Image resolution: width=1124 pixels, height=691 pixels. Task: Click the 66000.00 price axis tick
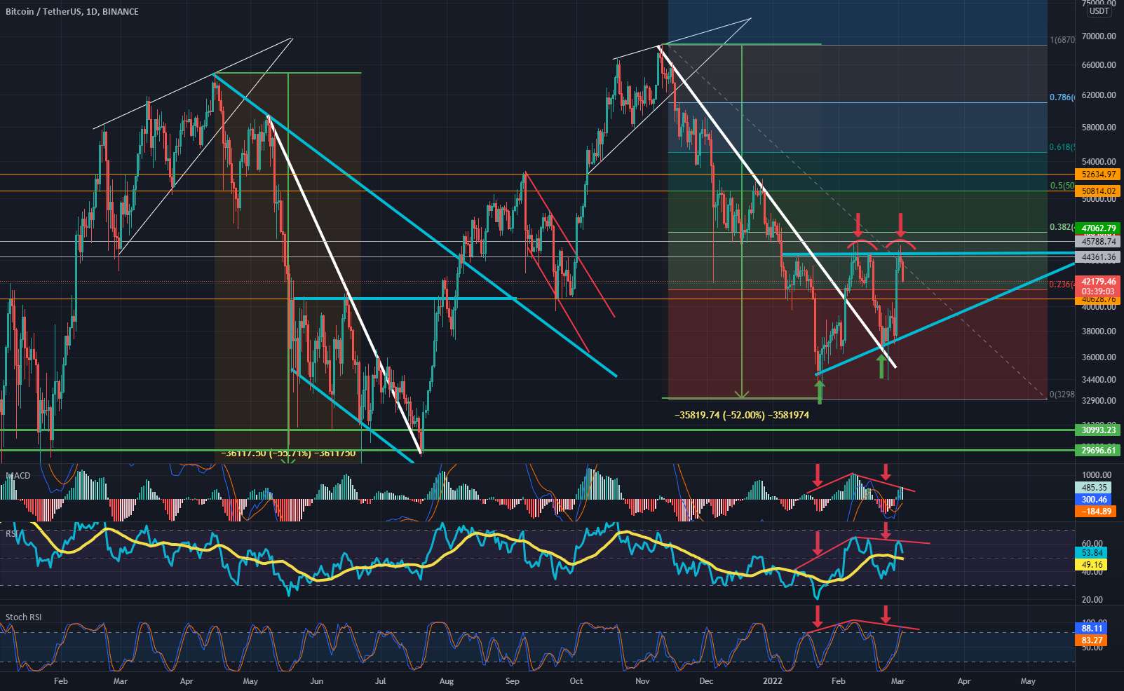click(1098, 65)
